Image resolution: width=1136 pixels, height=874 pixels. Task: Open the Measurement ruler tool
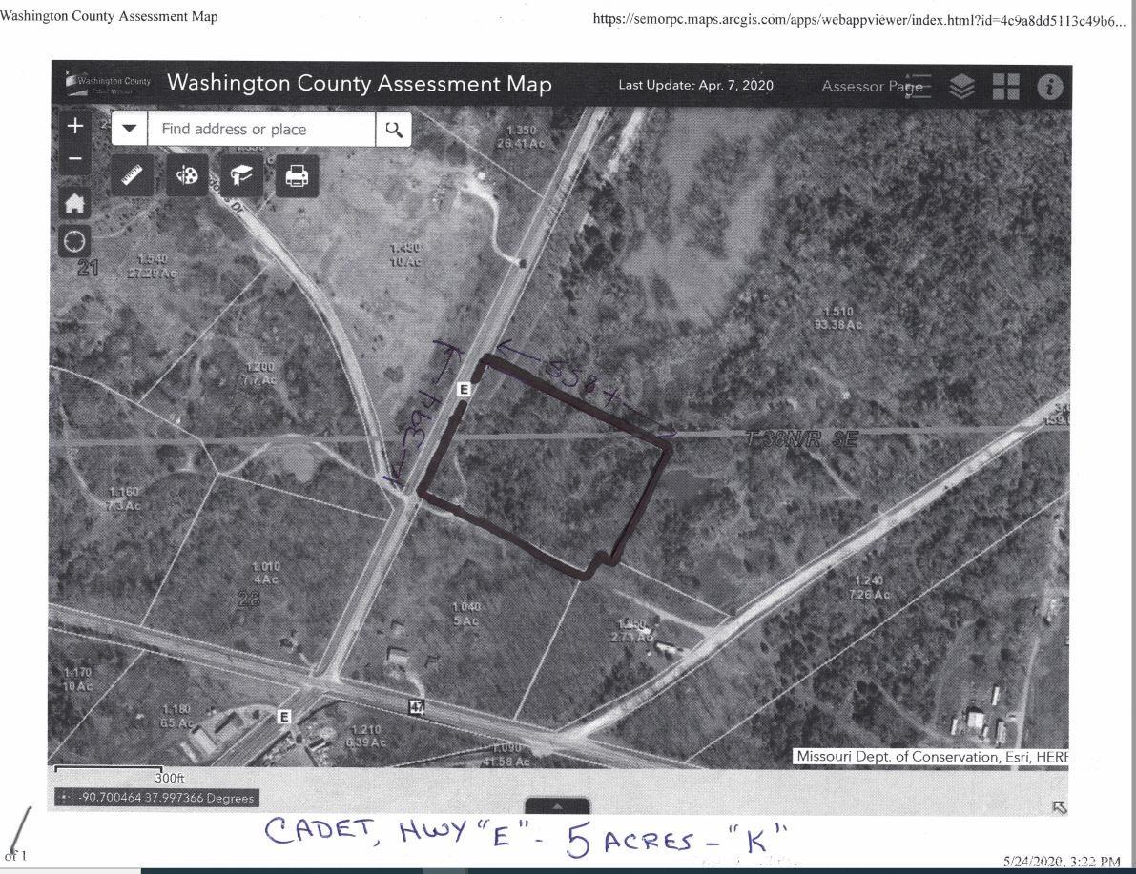tap(133, 176)
